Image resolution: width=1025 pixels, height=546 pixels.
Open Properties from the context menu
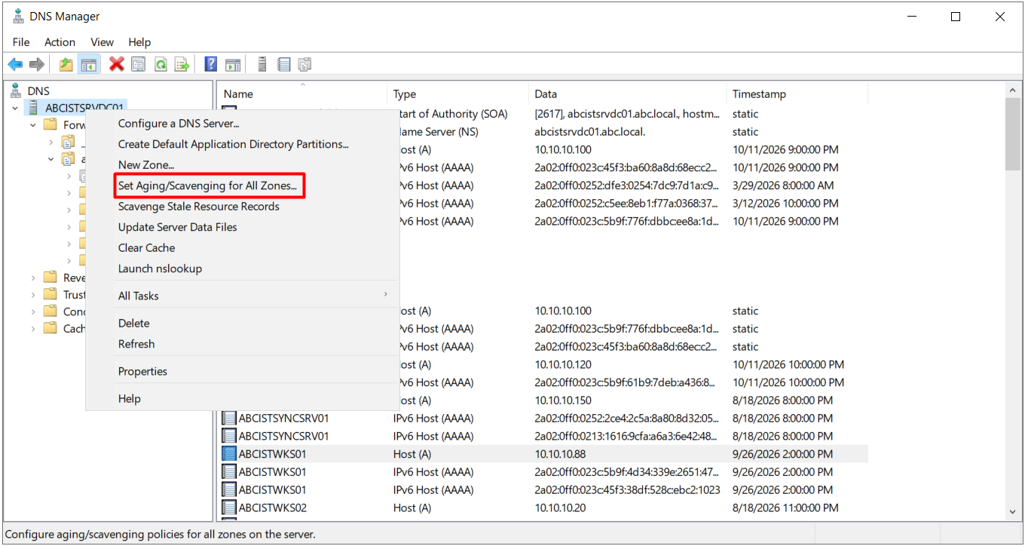[242, 371]
